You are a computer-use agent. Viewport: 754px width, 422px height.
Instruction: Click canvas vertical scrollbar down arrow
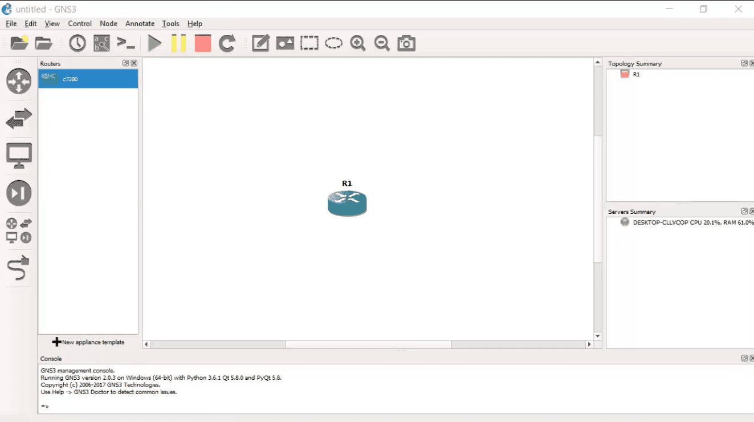pos(598,336)
